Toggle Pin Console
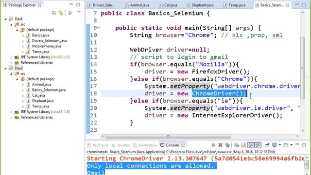Viewport: 311px width, 175px height. click(x=267, y=145)
